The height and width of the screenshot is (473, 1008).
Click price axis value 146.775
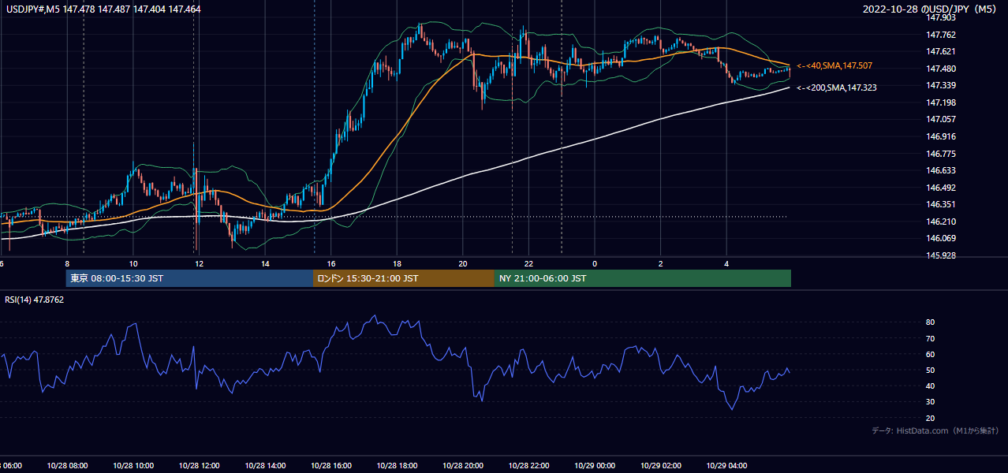tap(941, 154)
